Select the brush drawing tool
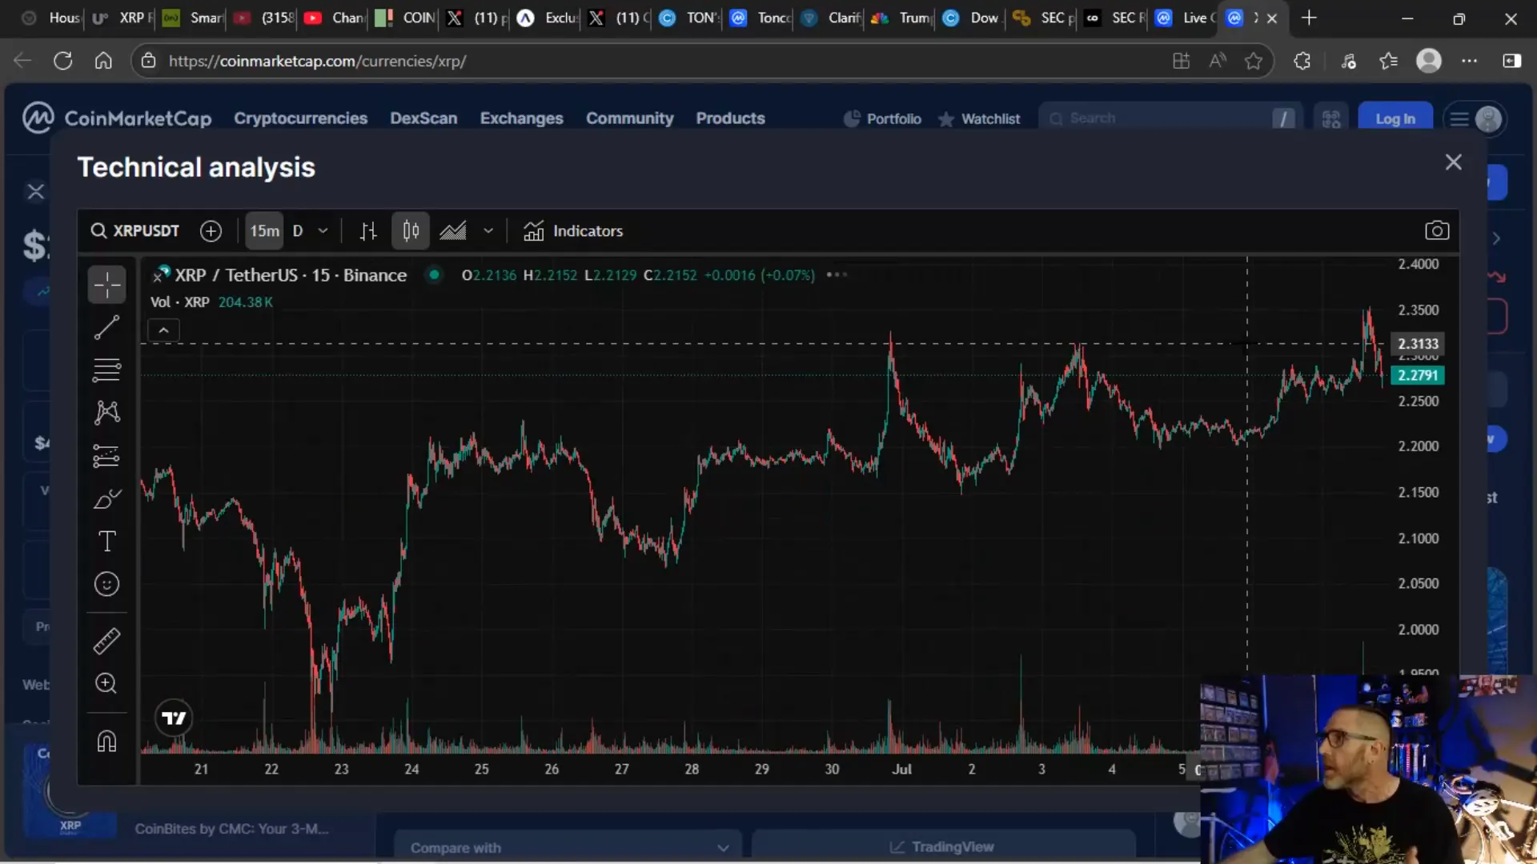Image resolution: width=1537 pixels, height=864 pixels. click(106, 499)
